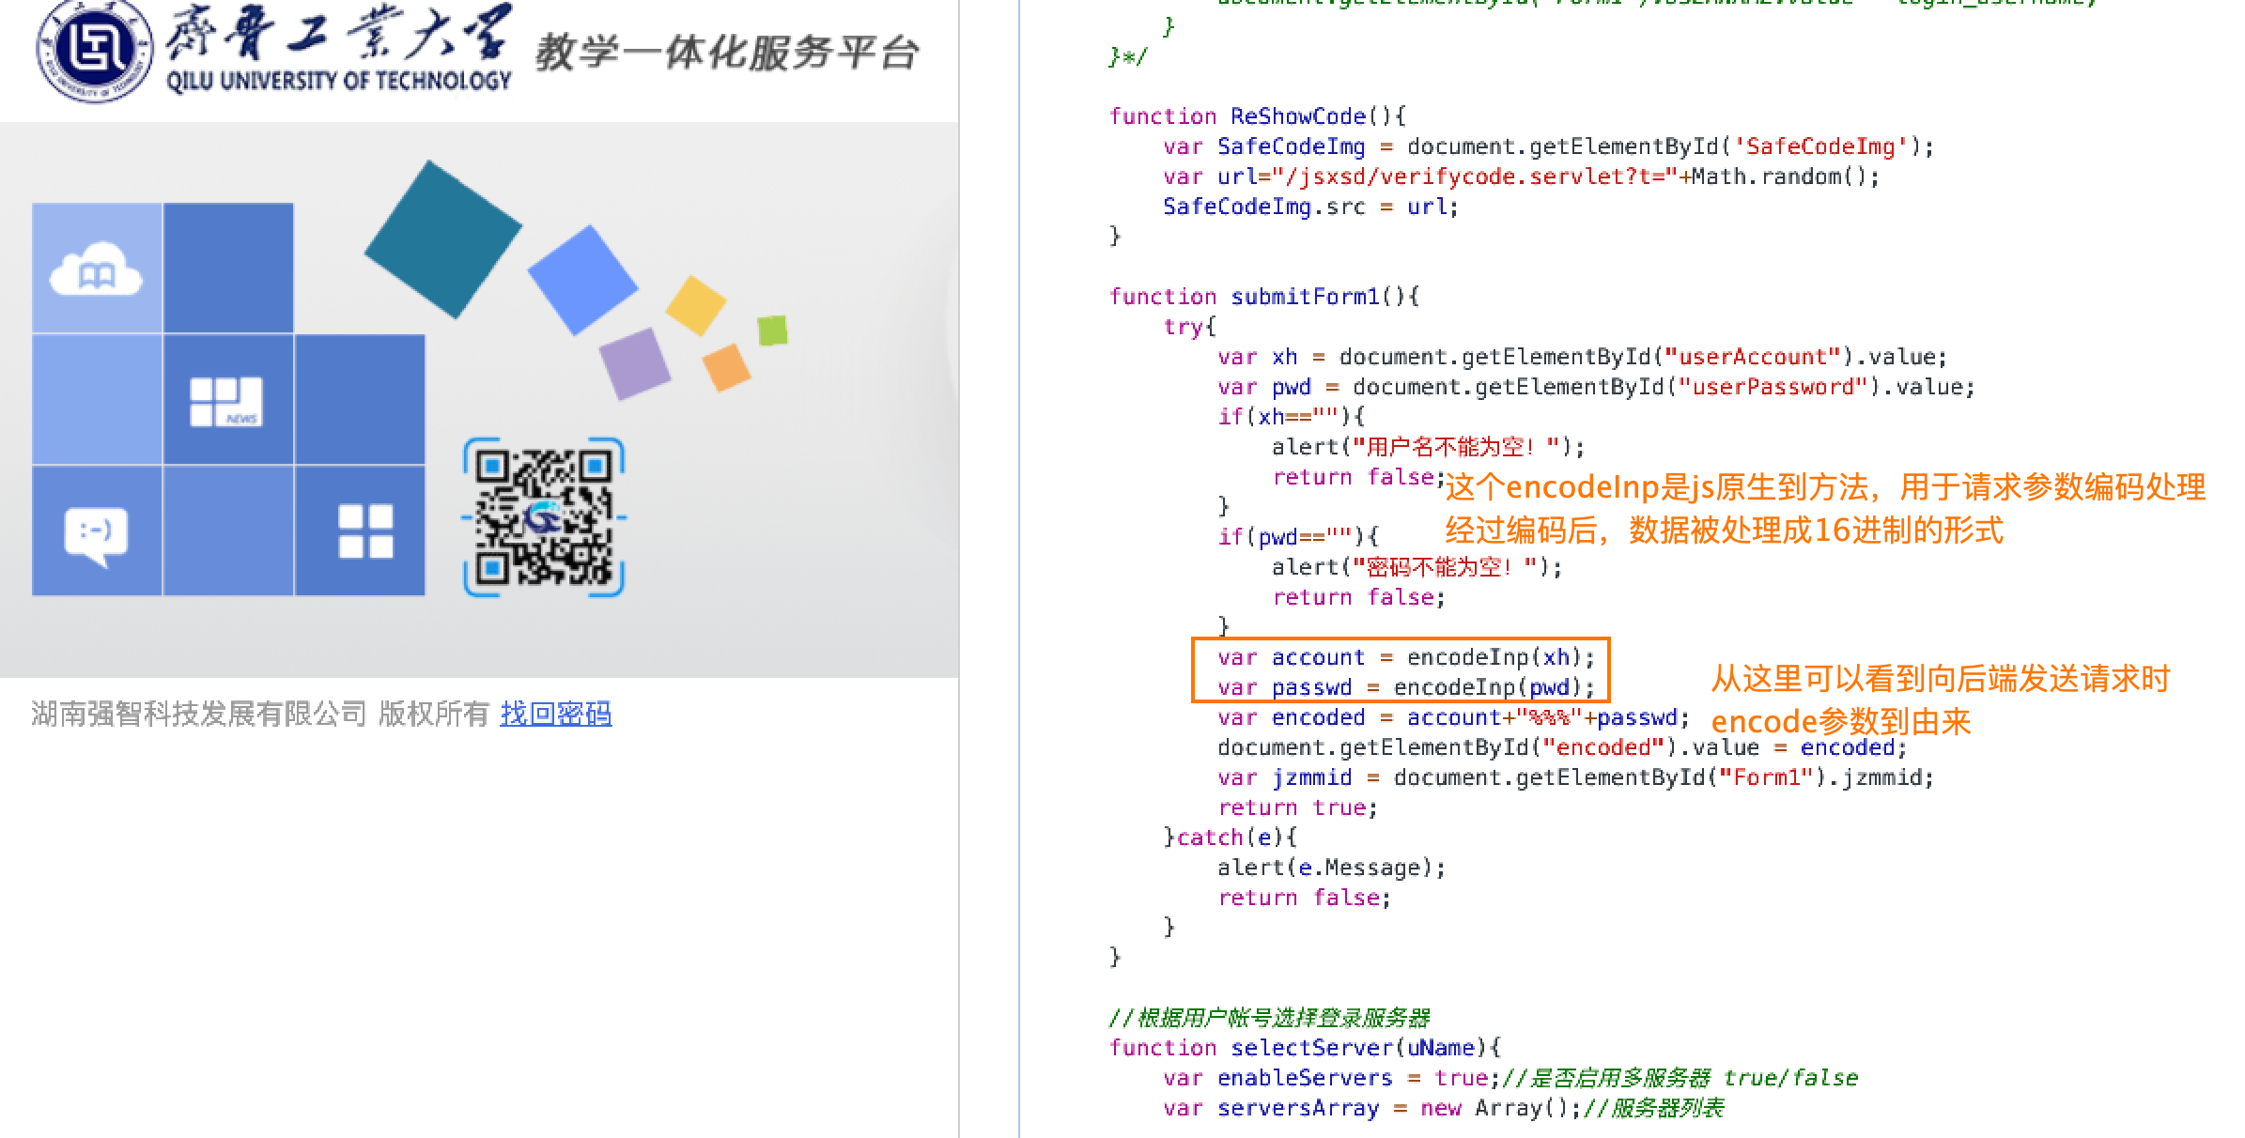2245x1138 pixels.
Task: Click the QR code image
Action: point(544,517)
